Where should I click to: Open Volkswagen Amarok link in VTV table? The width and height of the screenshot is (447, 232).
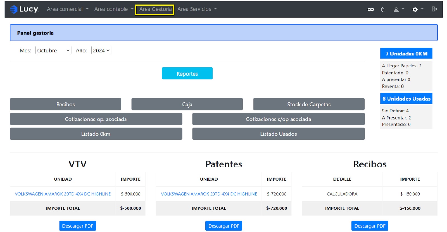(63, 194)
